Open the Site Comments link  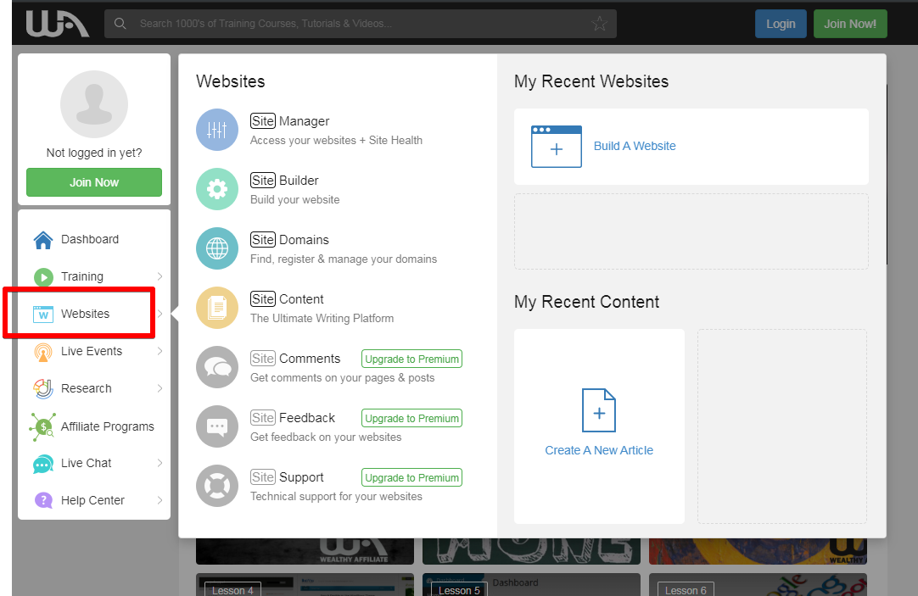pyautogui.click(x=295, y=359)
